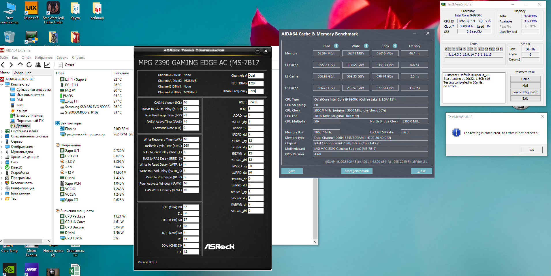The image size is (551, 276).
Task: Click the Forward arrow in AIDA64 toolbar
Action: click(x=11, y=65)
